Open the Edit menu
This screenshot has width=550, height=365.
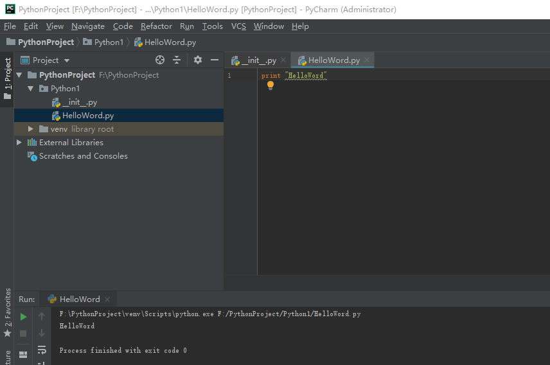(x=31, y=26)
